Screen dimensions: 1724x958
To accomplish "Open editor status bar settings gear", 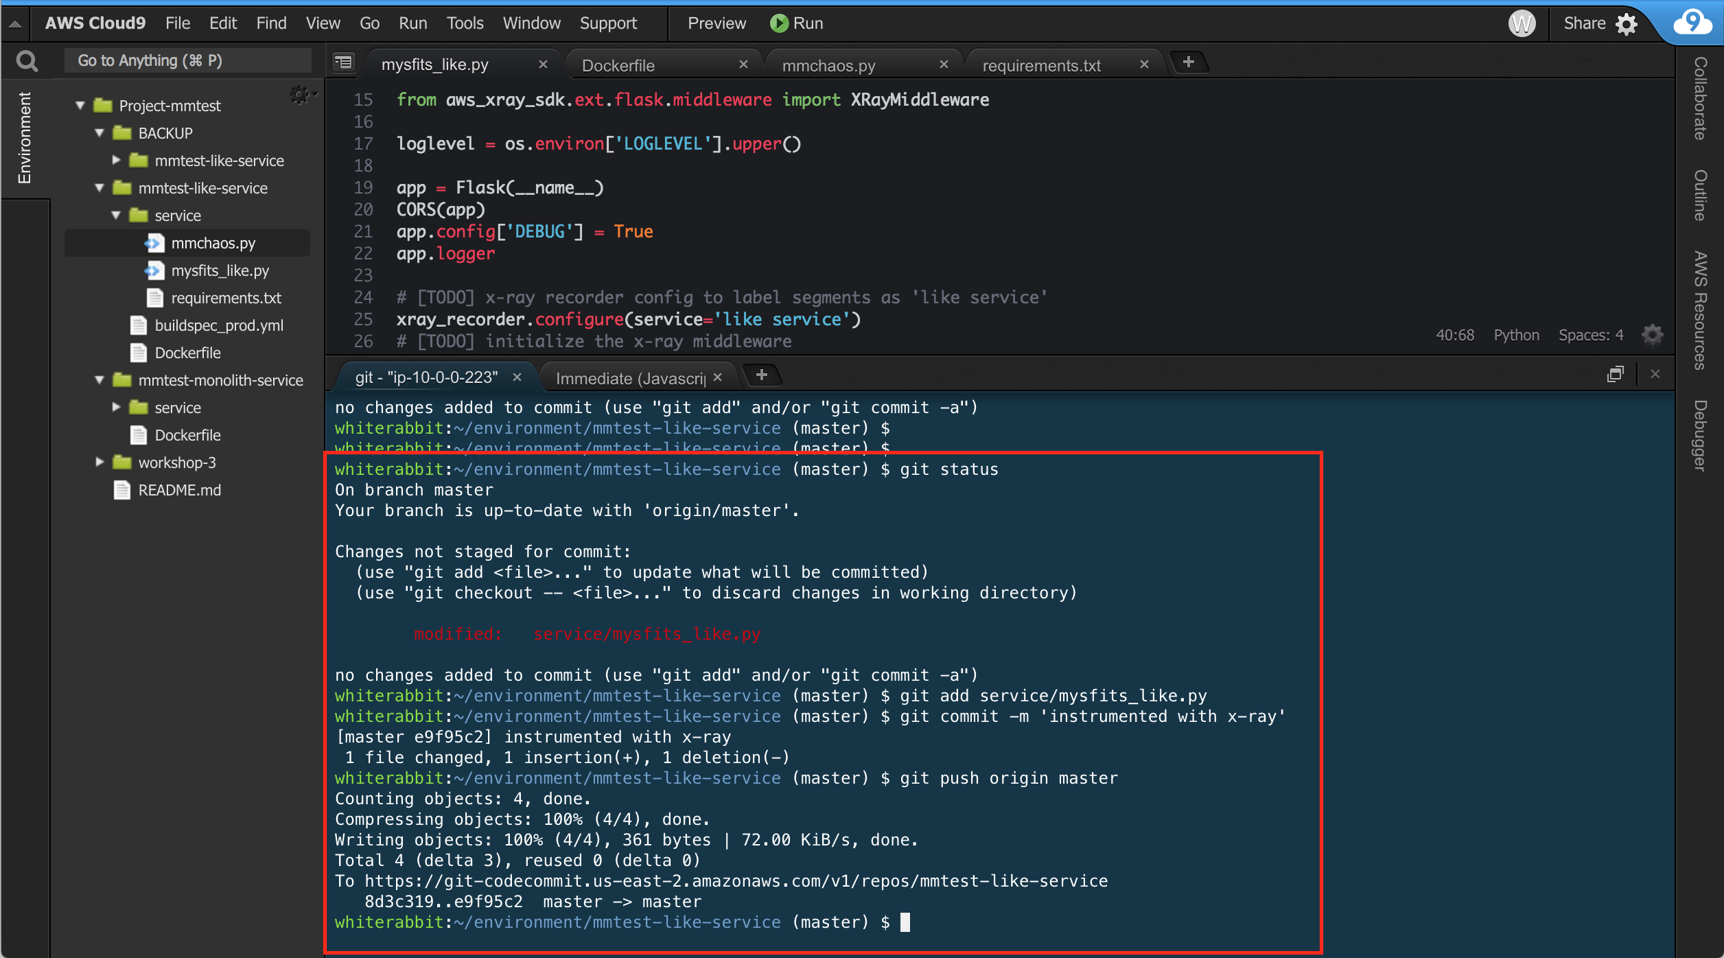I will pyautogui.click(x=1652, y=335).
